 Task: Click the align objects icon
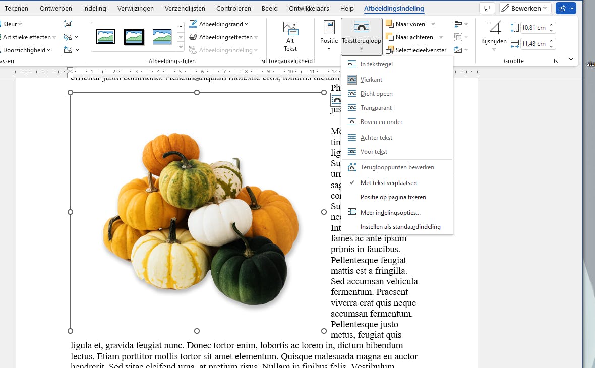click(x=458, y=24)
